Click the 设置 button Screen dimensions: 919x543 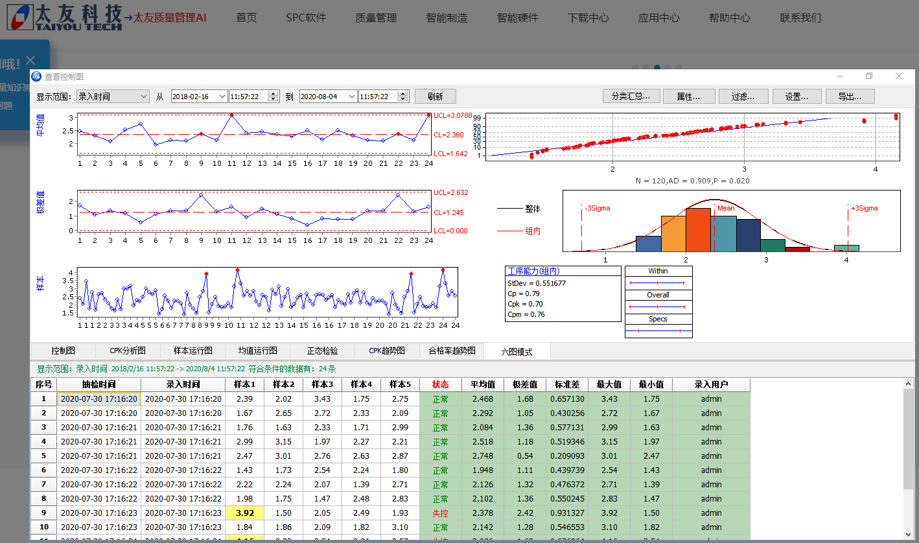pos(797,97)
